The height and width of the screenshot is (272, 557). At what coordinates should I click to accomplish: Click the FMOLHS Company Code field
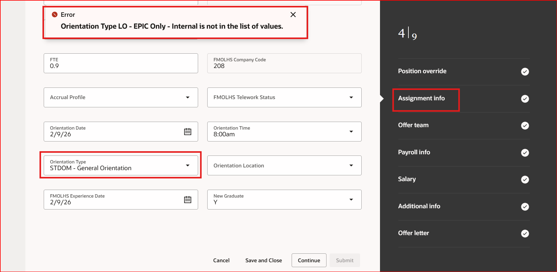(x=284, y=63)
